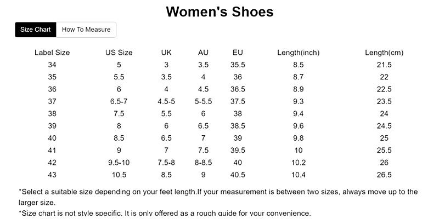Click the 'Size chart is not style specific' note
The height and width of the screenshot is (219, 439).
(x=165, y=213)
